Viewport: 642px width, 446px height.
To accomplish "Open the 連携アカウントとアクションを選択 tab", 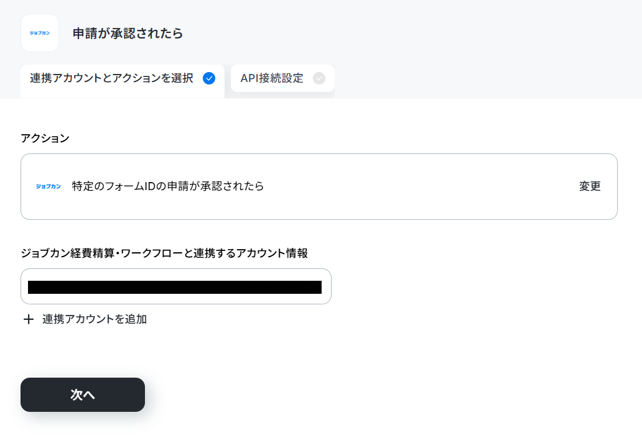I will point(123,81).
